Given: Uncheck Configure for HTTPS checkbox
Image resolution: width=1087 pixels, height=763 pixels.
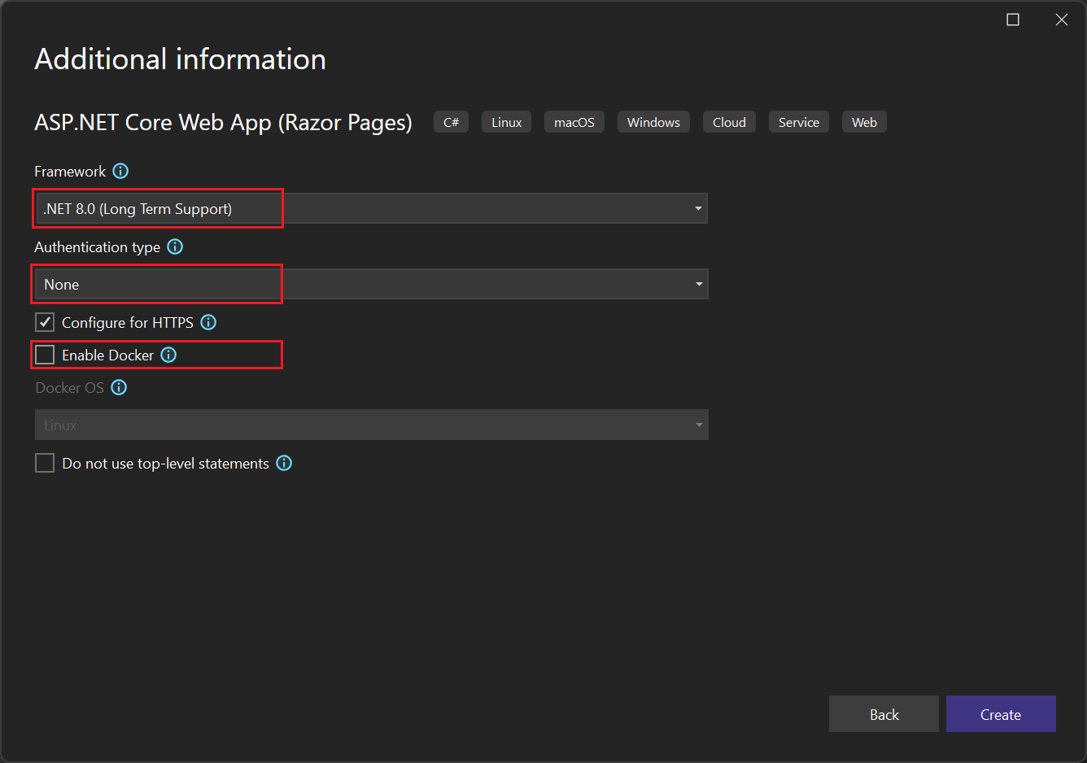Looking at the screenshot, I should click(x=45, y=322).
